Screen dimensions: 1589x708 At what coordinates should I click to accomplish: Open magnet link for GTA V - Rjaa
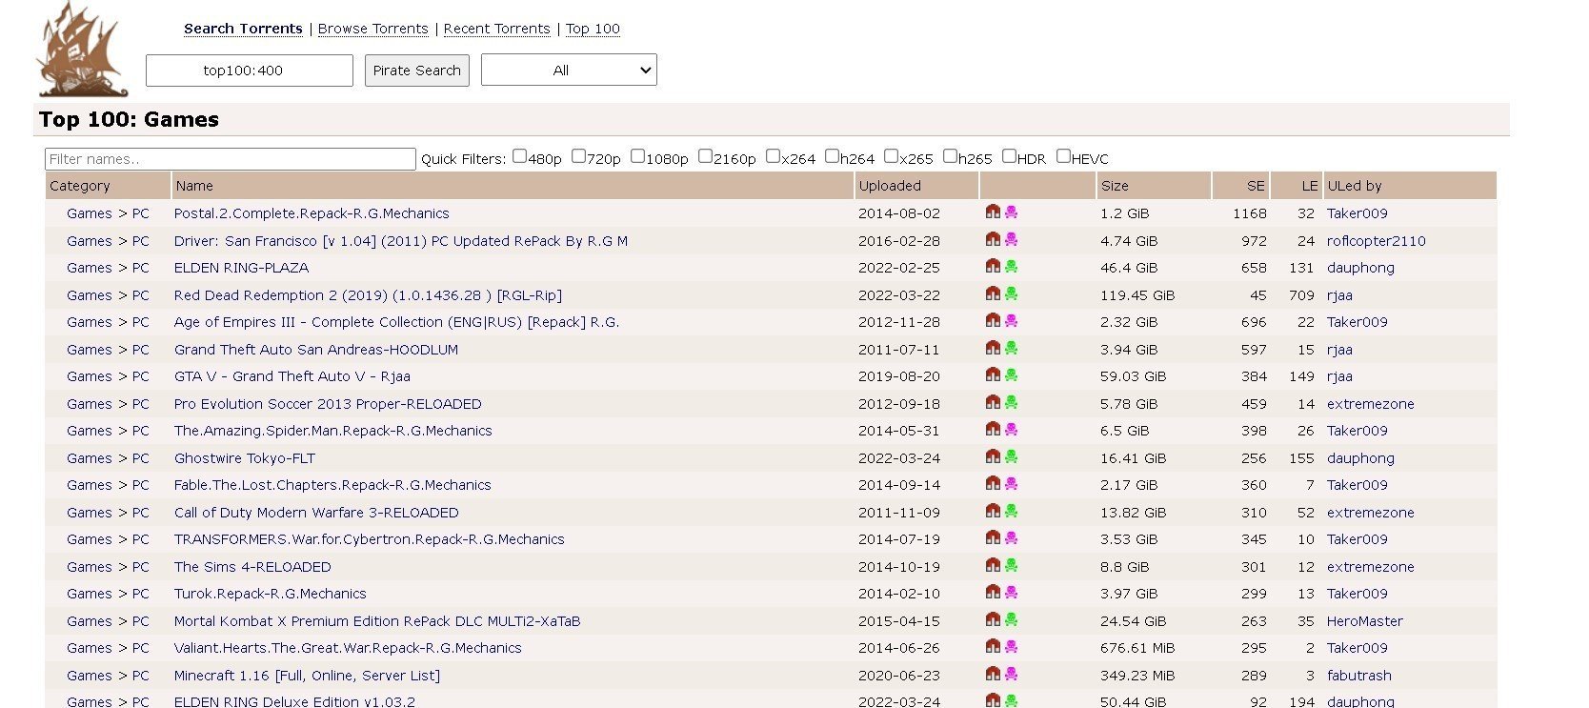coord(993,374)
